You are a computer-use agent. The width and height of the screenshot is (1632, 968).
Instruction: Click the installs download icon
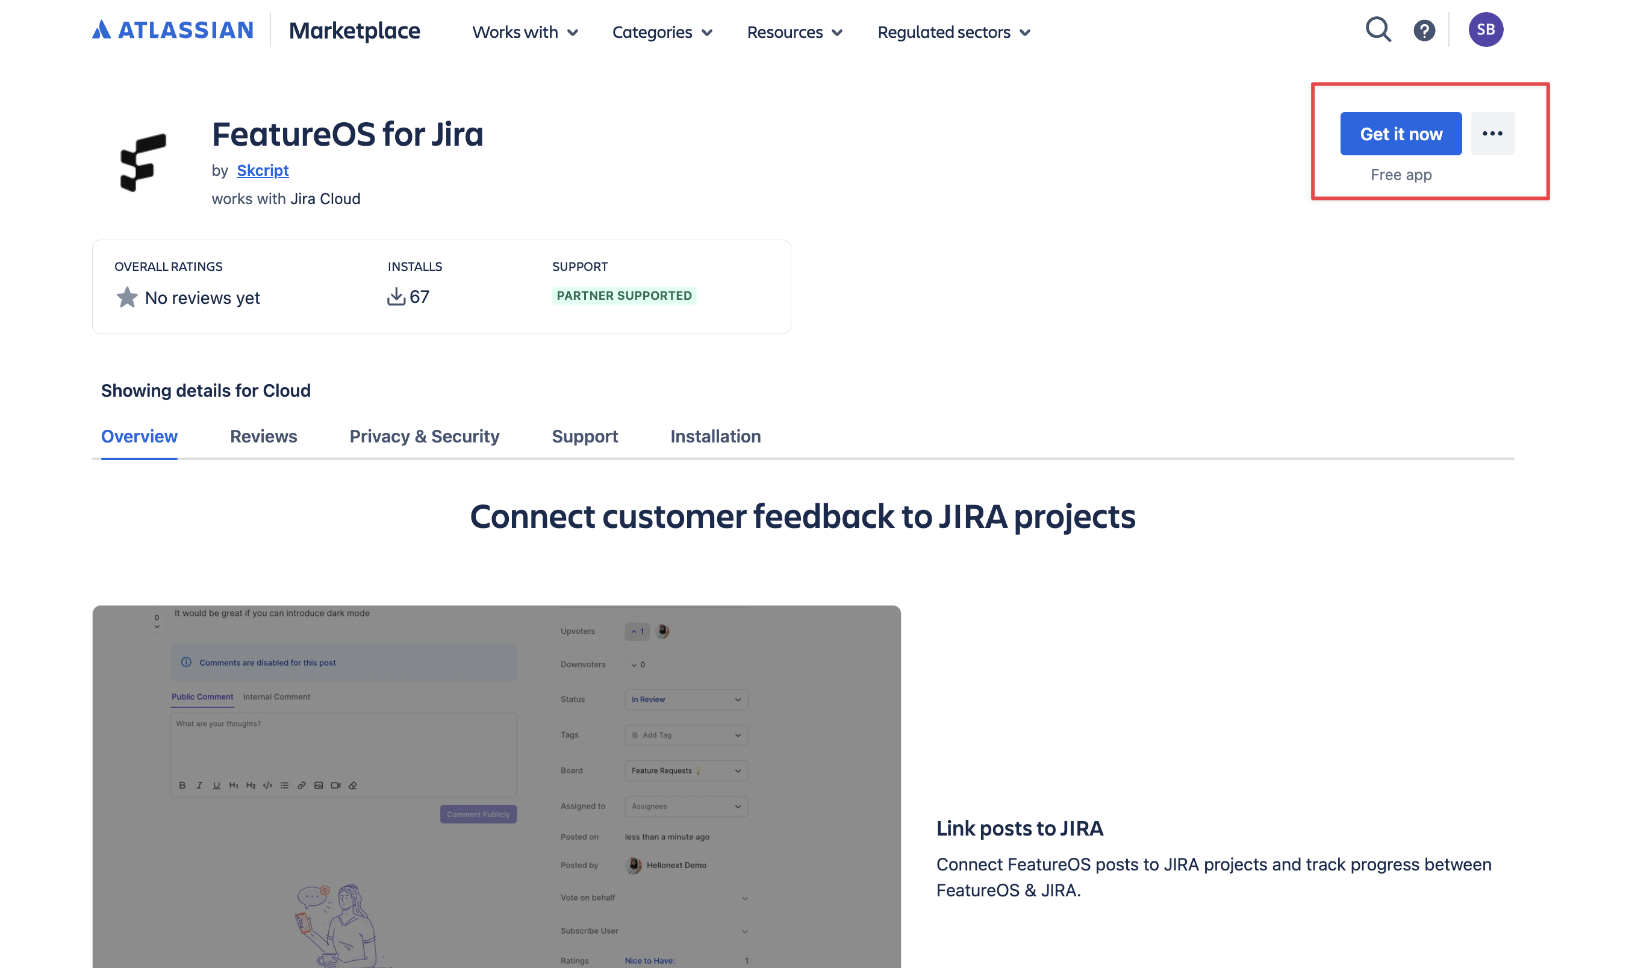pos(396,297)
